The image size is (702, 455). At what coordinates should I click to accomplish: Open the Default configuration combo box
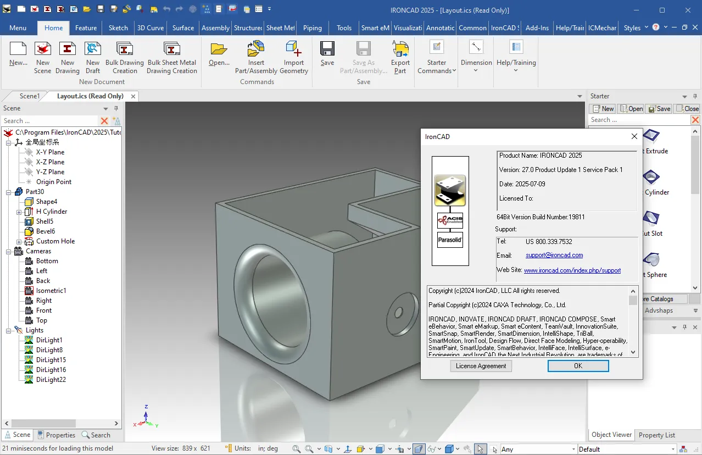pos(627,449)
